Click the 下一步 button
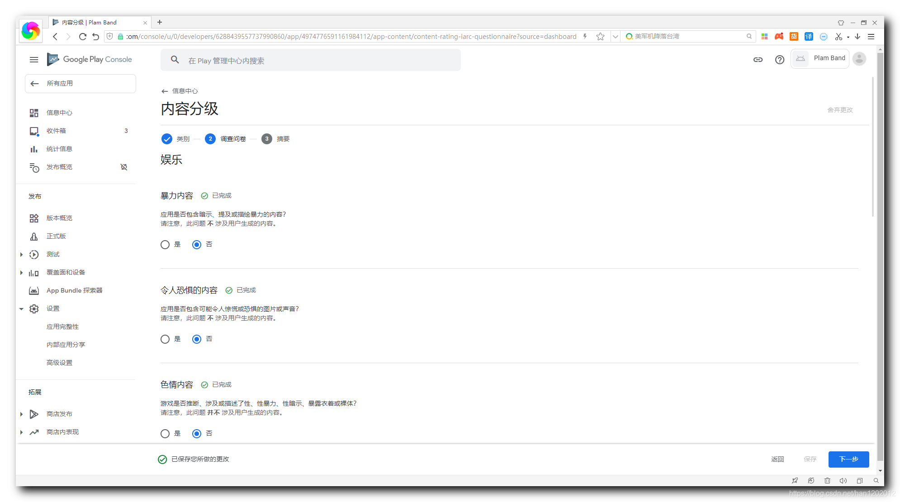The height and width of the screenshot is (502, 900). 848,459
